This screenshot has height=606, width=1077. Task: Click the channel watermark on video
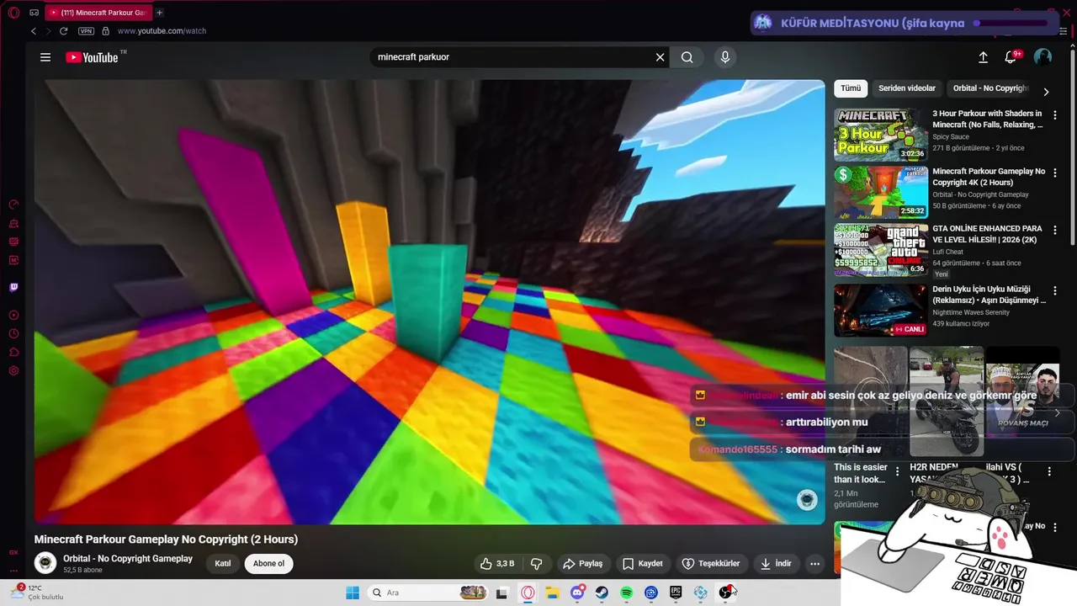(x=807, y=500)
